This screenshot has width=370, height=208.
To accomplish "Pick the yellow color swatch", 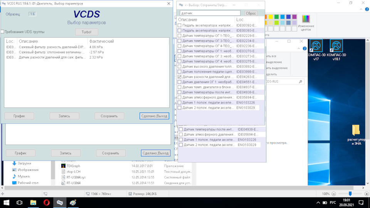I will [271, 17].
